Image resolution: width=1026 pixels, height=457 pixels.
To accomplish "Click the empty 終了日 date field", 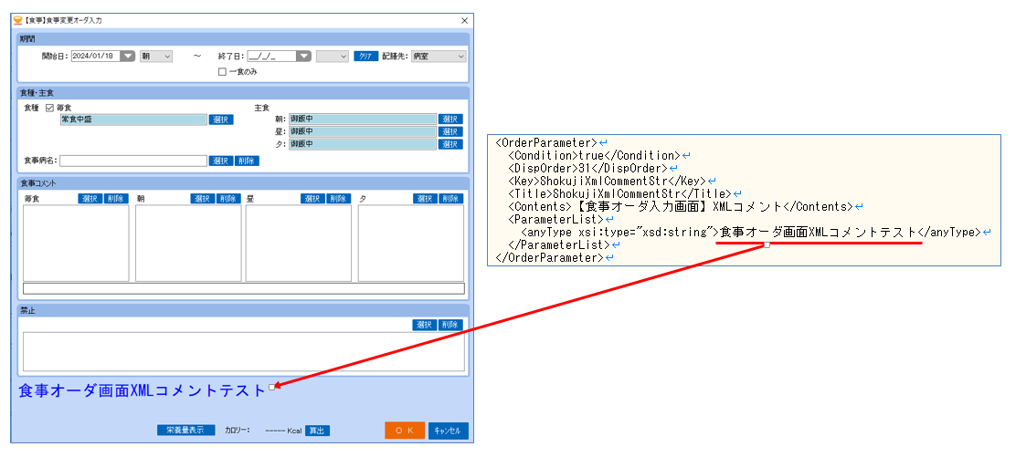I will (271, 57).
